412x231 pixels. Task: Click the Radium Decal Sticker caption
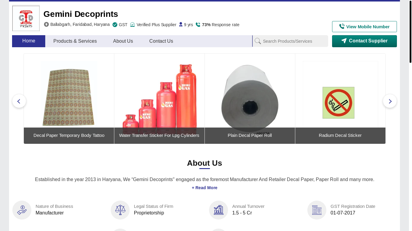340,135
